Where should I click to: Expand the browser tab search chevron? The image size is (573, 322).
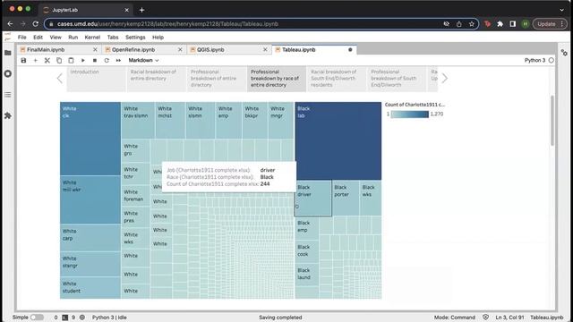[561, 10]
